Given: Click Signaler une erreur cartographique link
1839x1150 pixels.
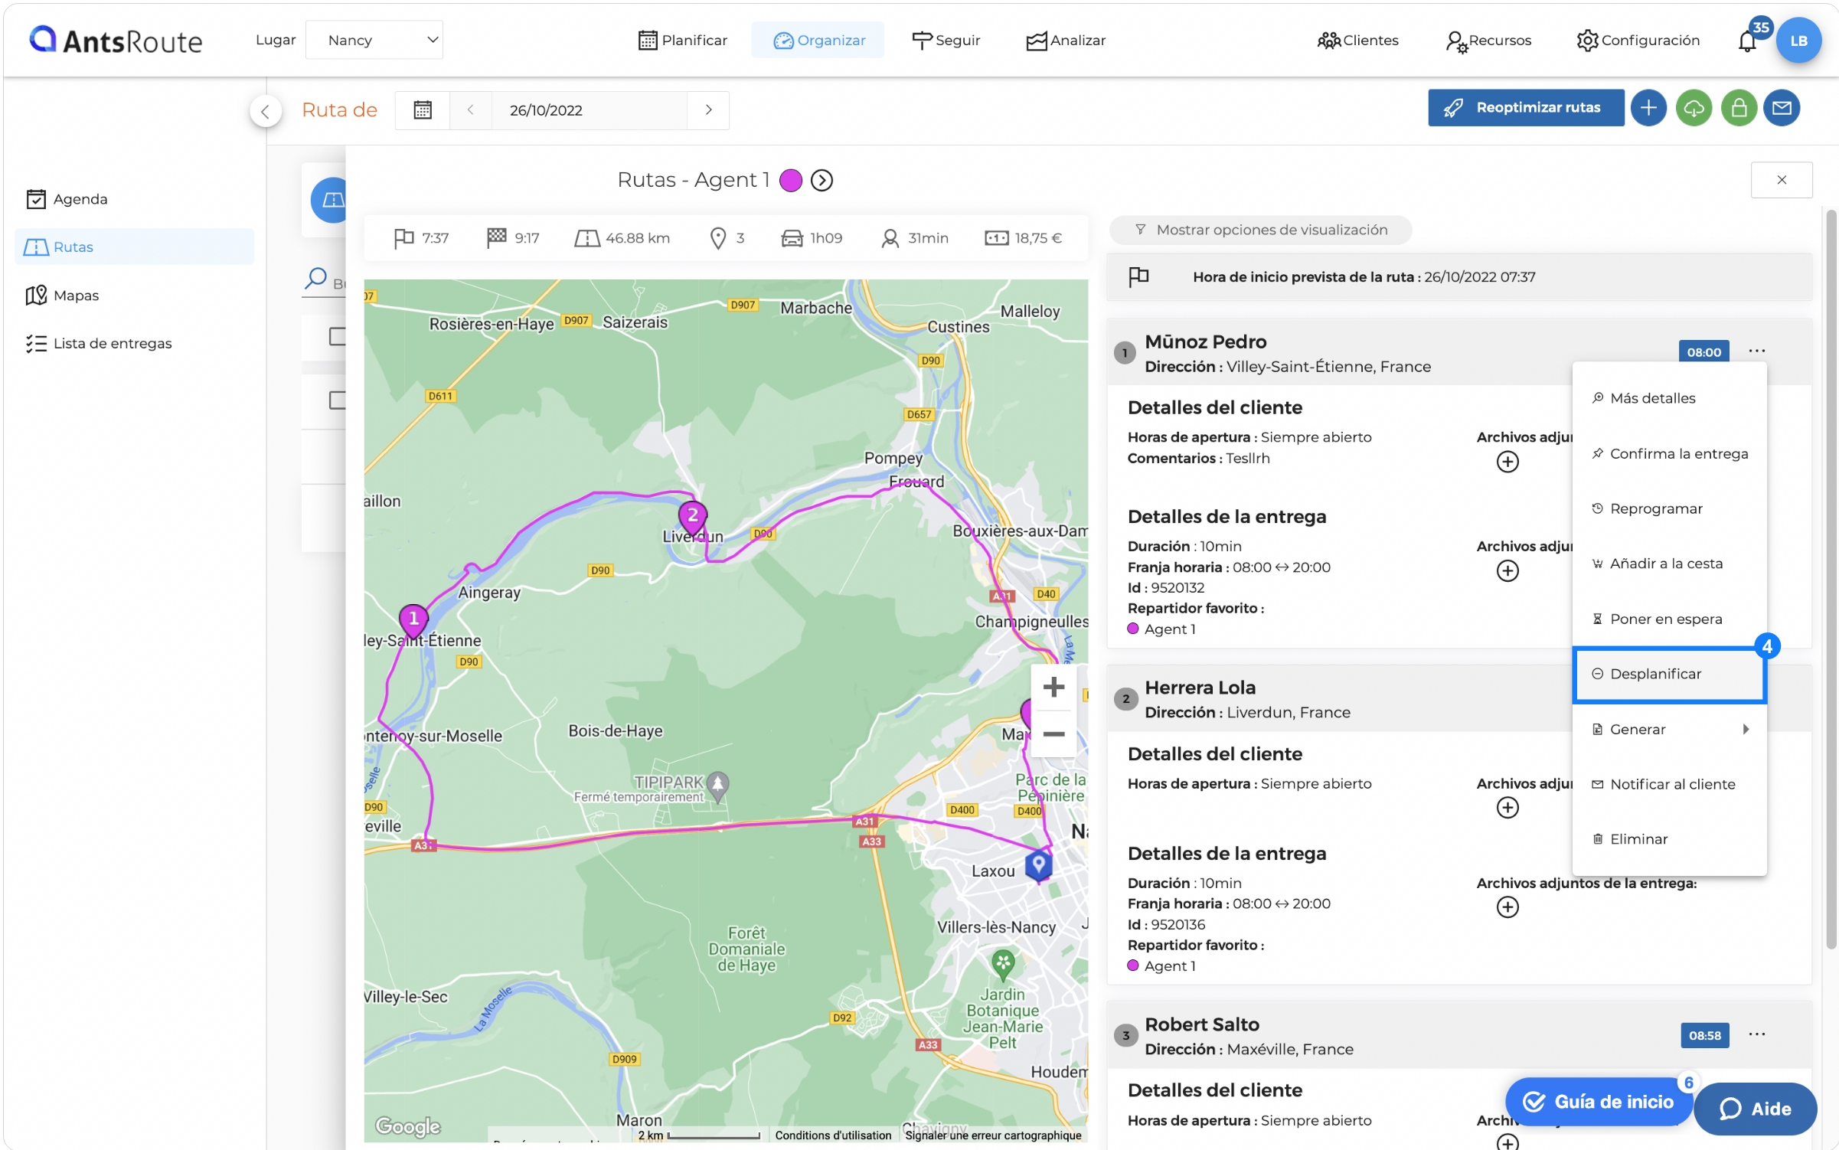Looking at the screenshot, I should coord(992,1135).
